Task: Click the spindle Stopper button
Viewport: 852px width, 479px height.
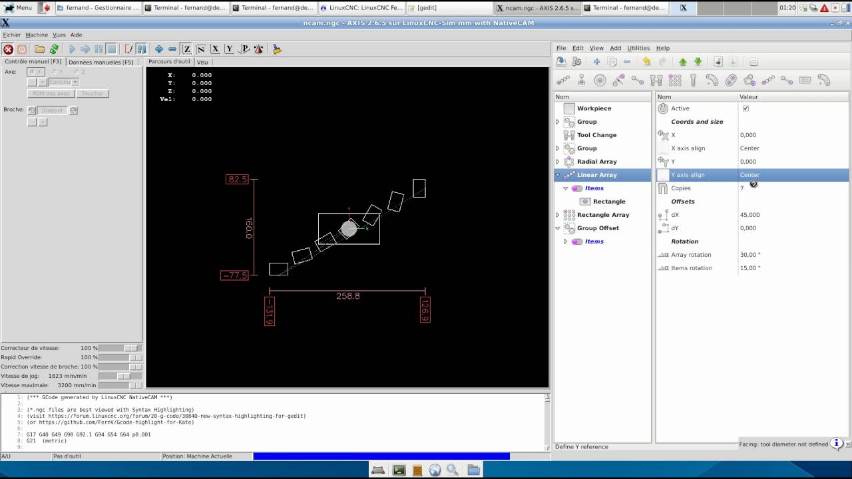Action: 52,110
